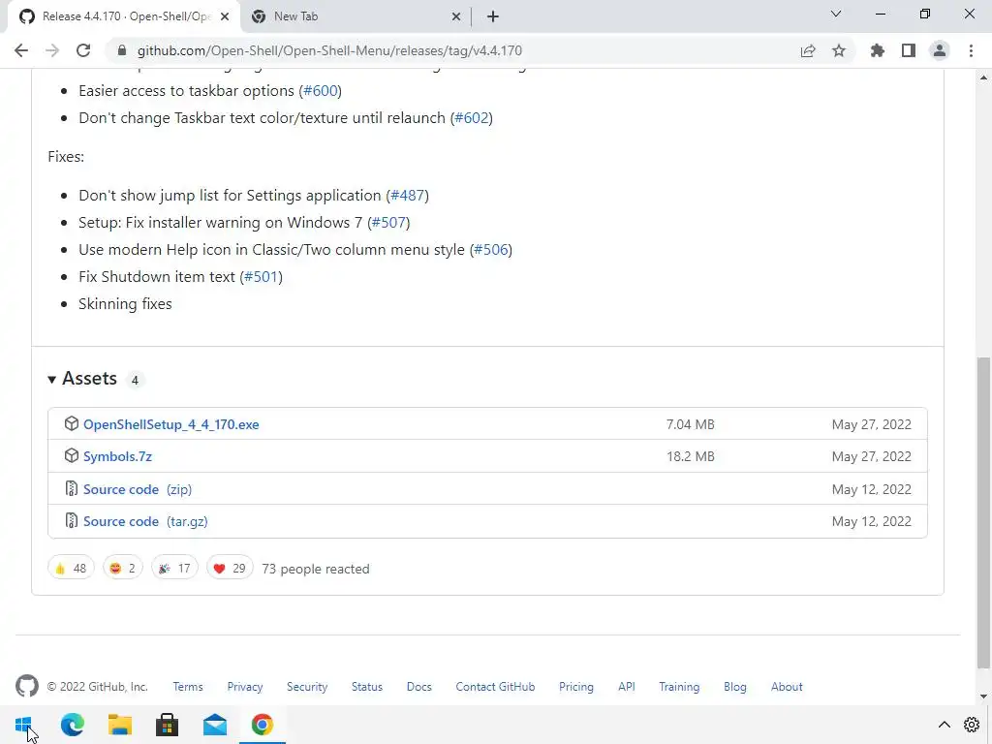Open the Privacy footer link

point(245,687)
